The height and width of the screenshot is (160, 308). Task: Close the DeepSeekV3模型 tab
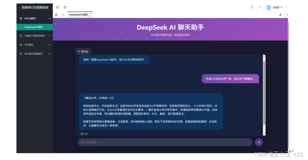click(x=90, y=15)
